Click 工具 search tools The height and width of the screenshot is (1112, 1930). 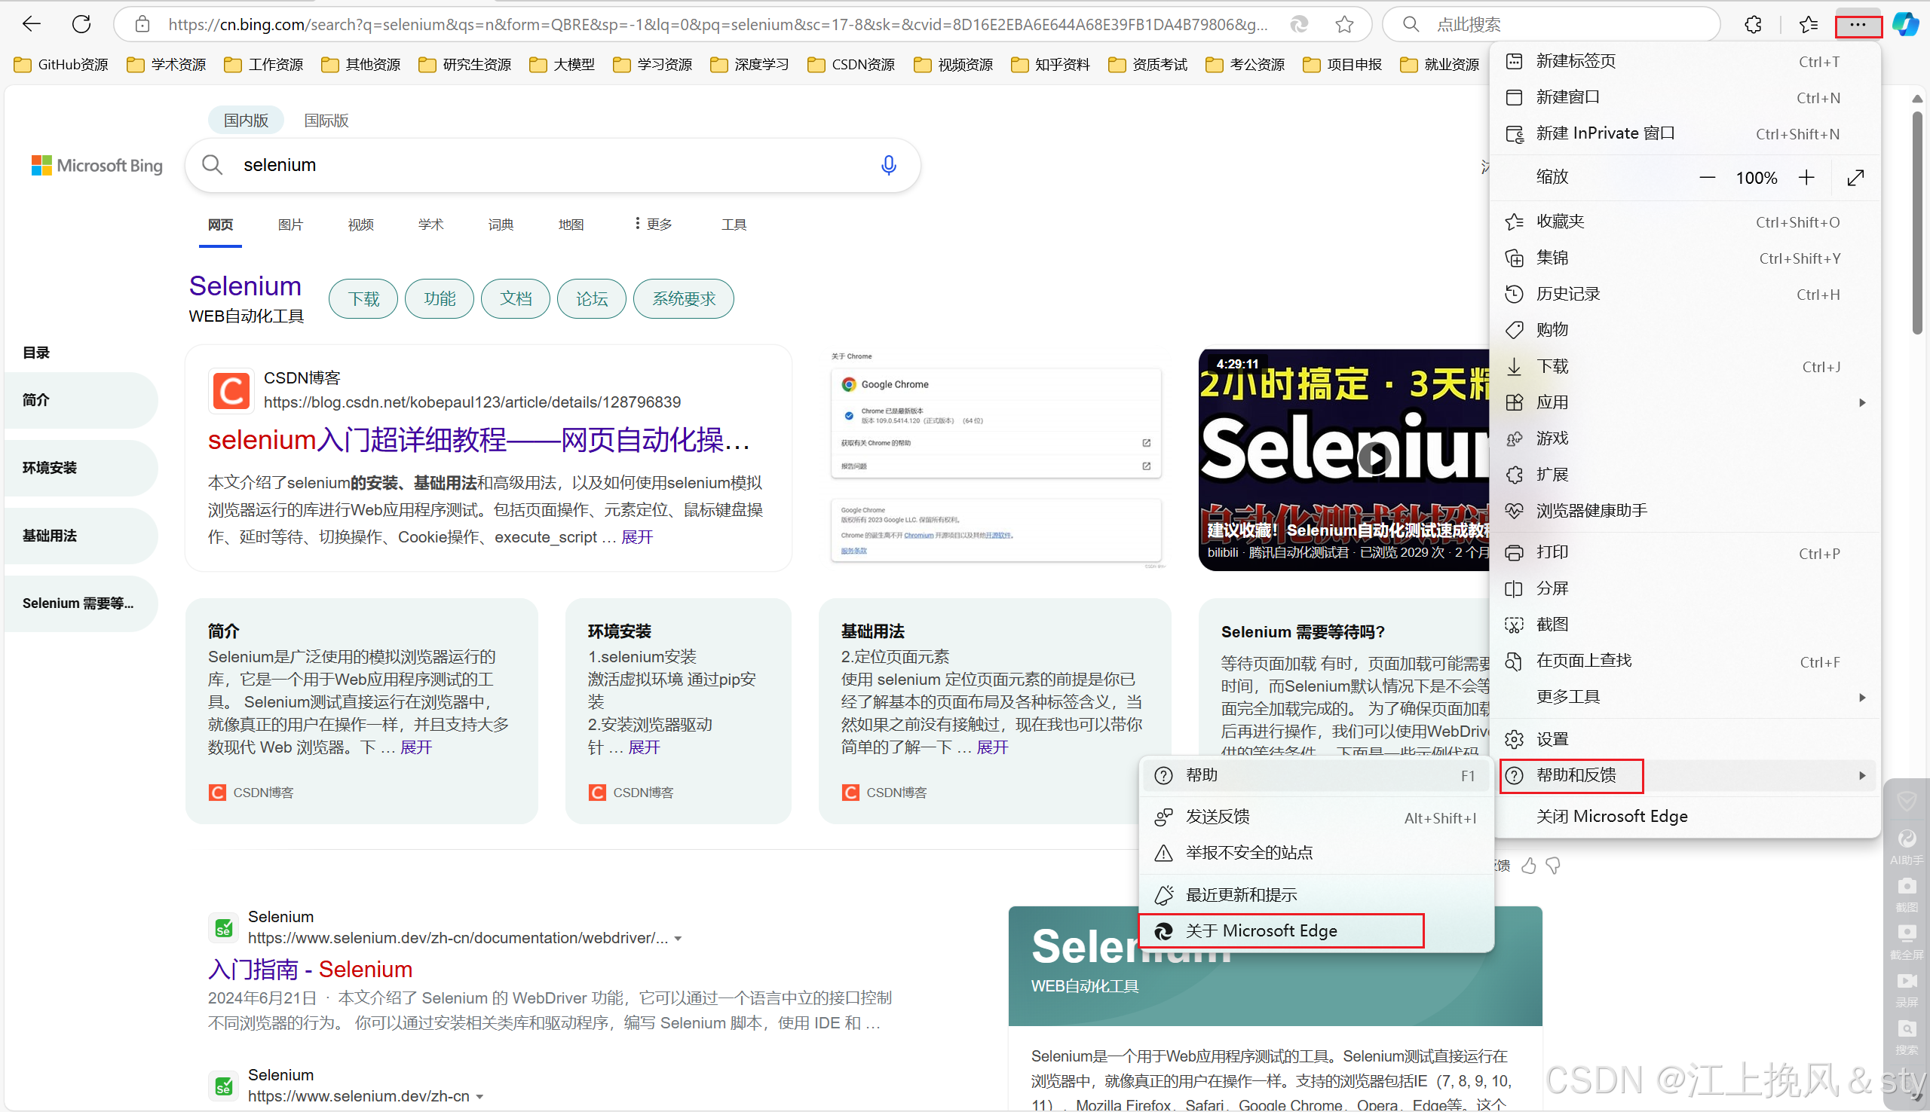point(734,225)
